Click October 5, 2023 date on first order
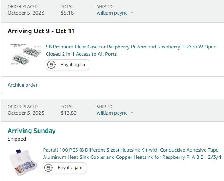This screenshot has width=224, height=181. (x=26, y=13)
